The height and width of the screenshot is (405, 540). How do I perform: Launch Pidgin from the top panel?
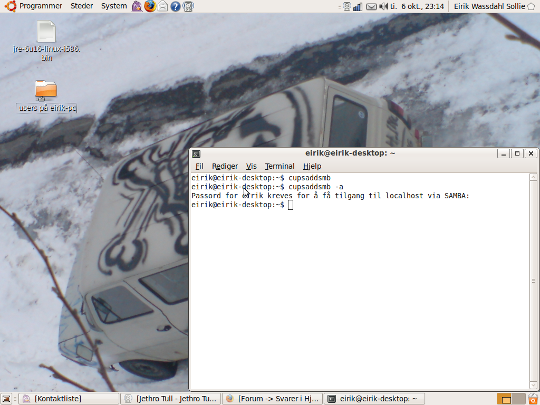[137, 6]
